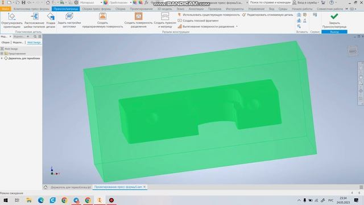Open the Сборка ribbon tab
This screenshot has height=205, width=364.
(120, 9)
